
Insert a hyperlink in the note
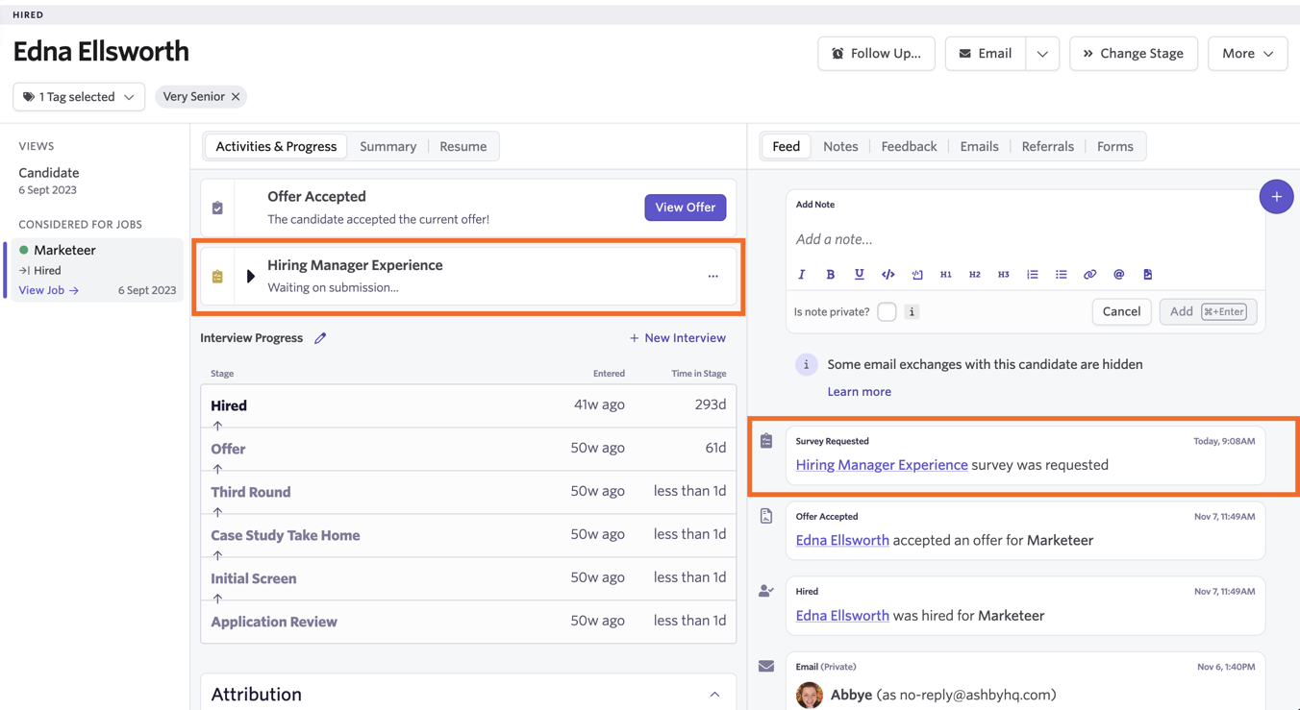point(1090,275)
